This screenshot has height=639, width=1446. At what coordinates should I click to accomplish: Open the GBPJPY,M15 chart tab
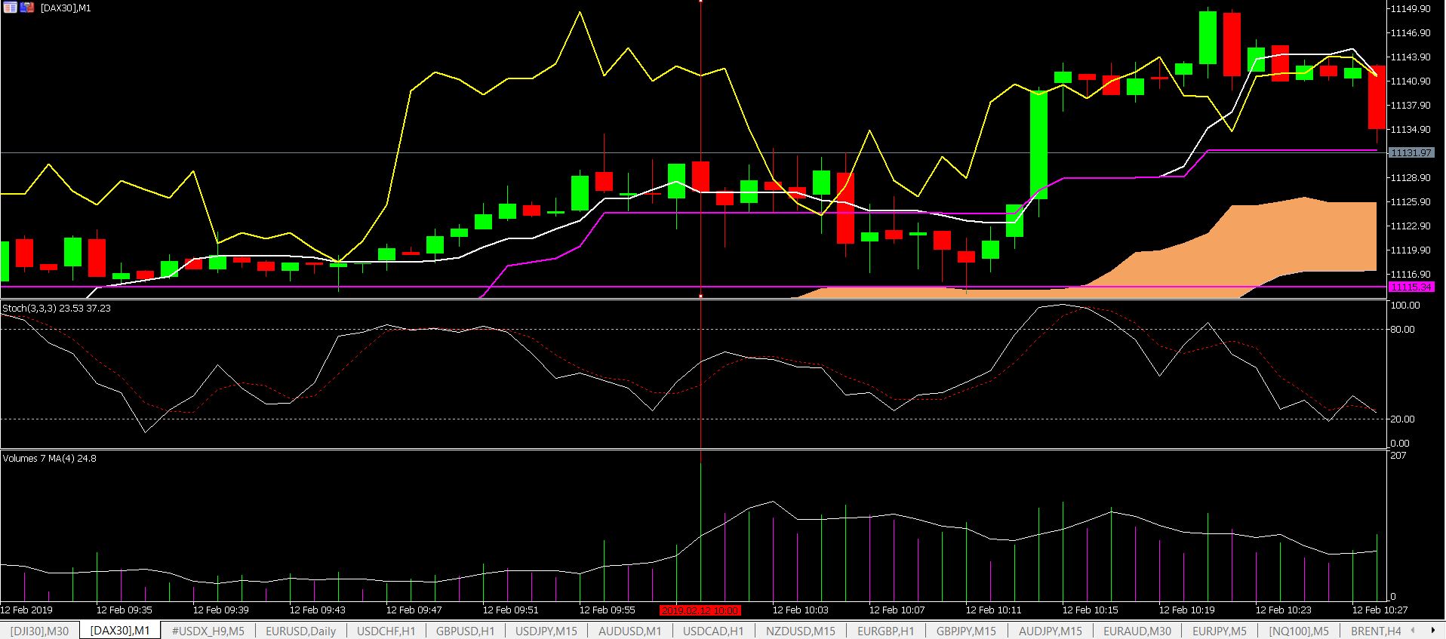[x=965, y=631]
